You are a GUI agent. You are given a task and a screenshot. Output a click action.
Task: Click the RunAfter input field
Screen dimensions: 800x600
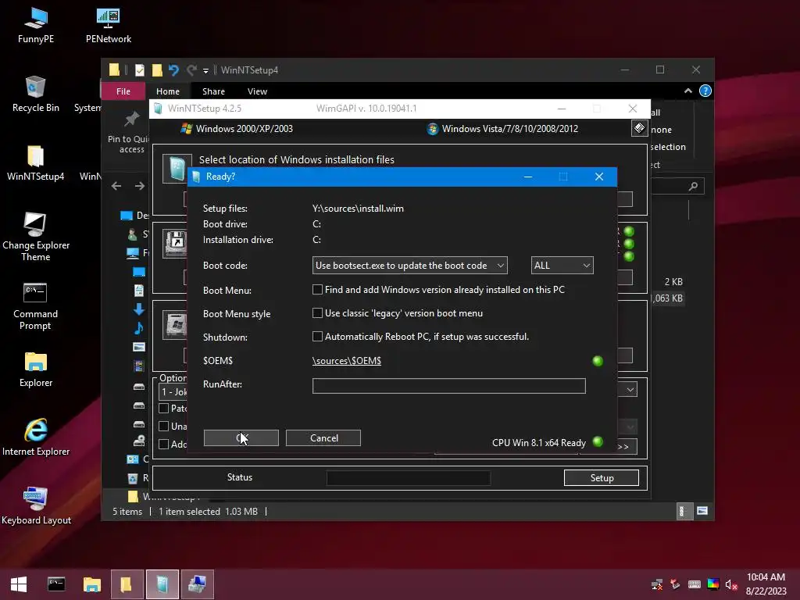tap(449, 386)
